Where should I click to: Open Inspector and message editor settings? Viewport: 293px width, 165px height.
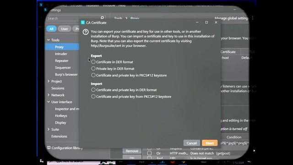67,109
